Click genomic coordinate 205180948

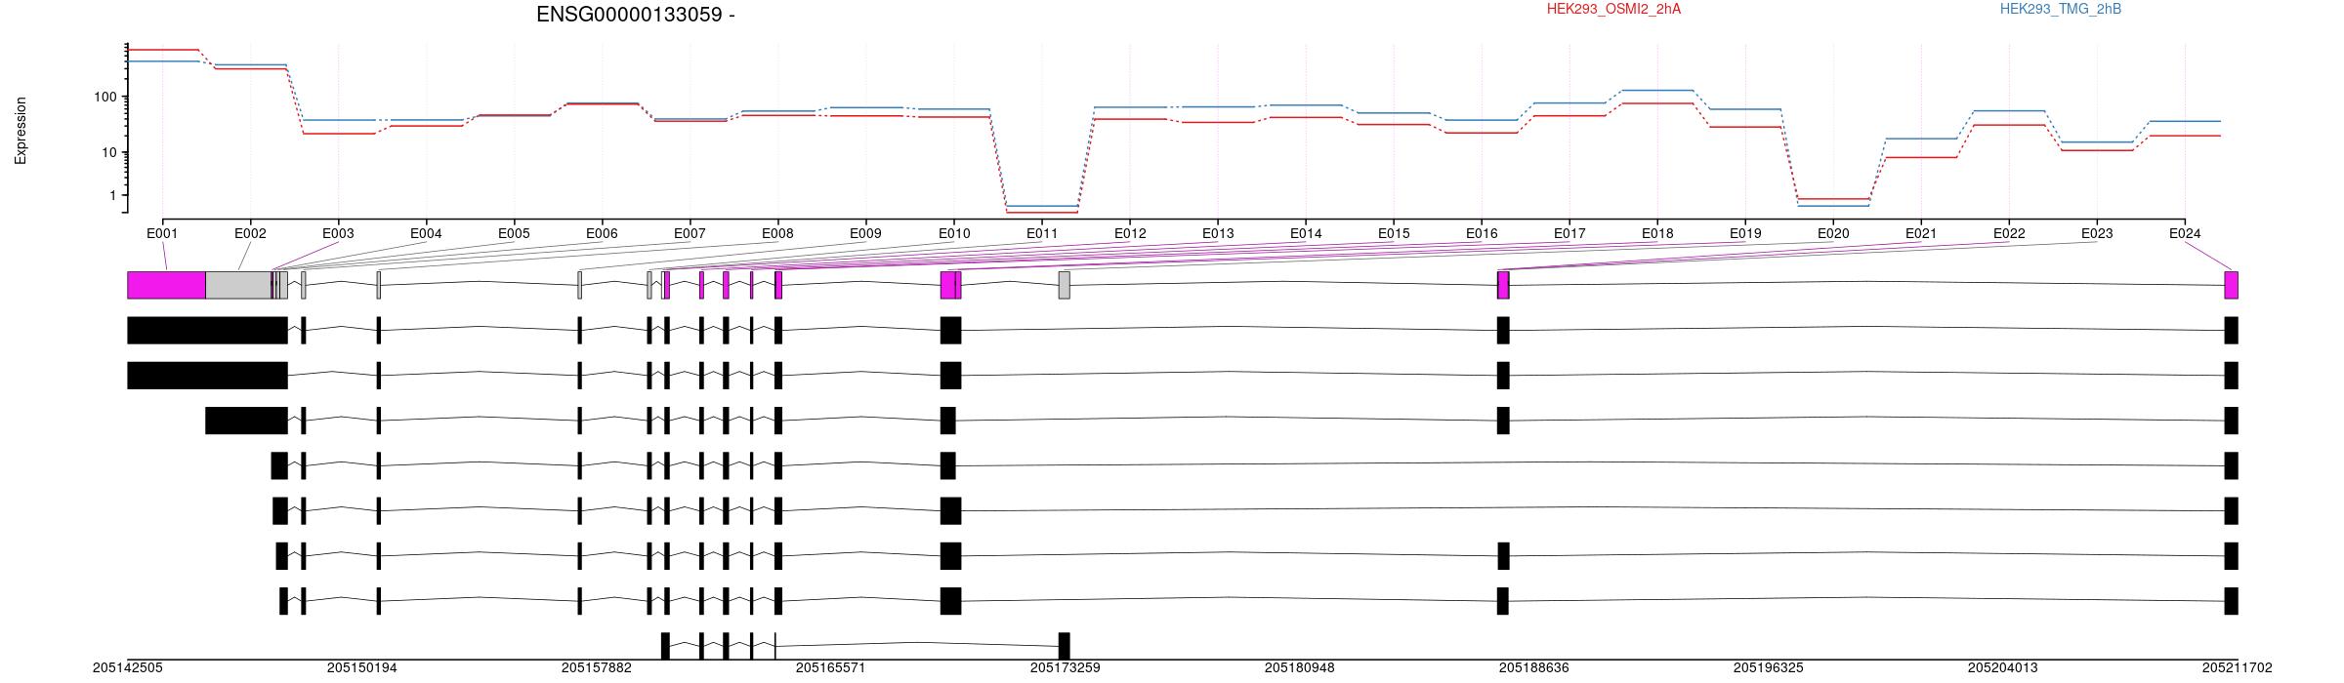[x=1300, y=668]
